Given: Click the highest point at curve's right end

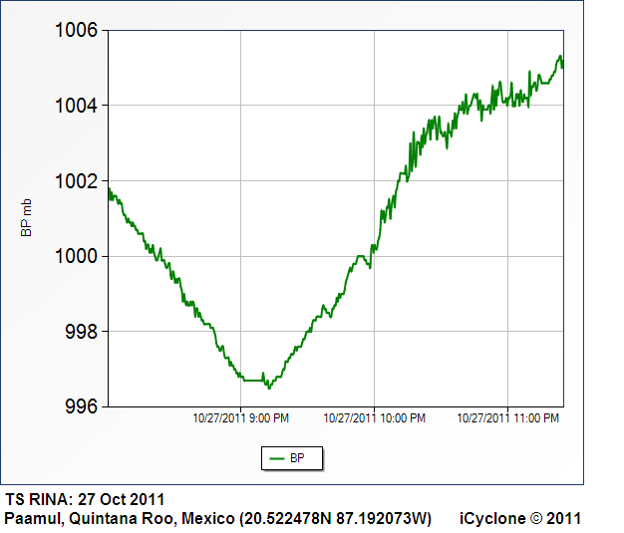Looking at the screenshot, I should point(560,57).
